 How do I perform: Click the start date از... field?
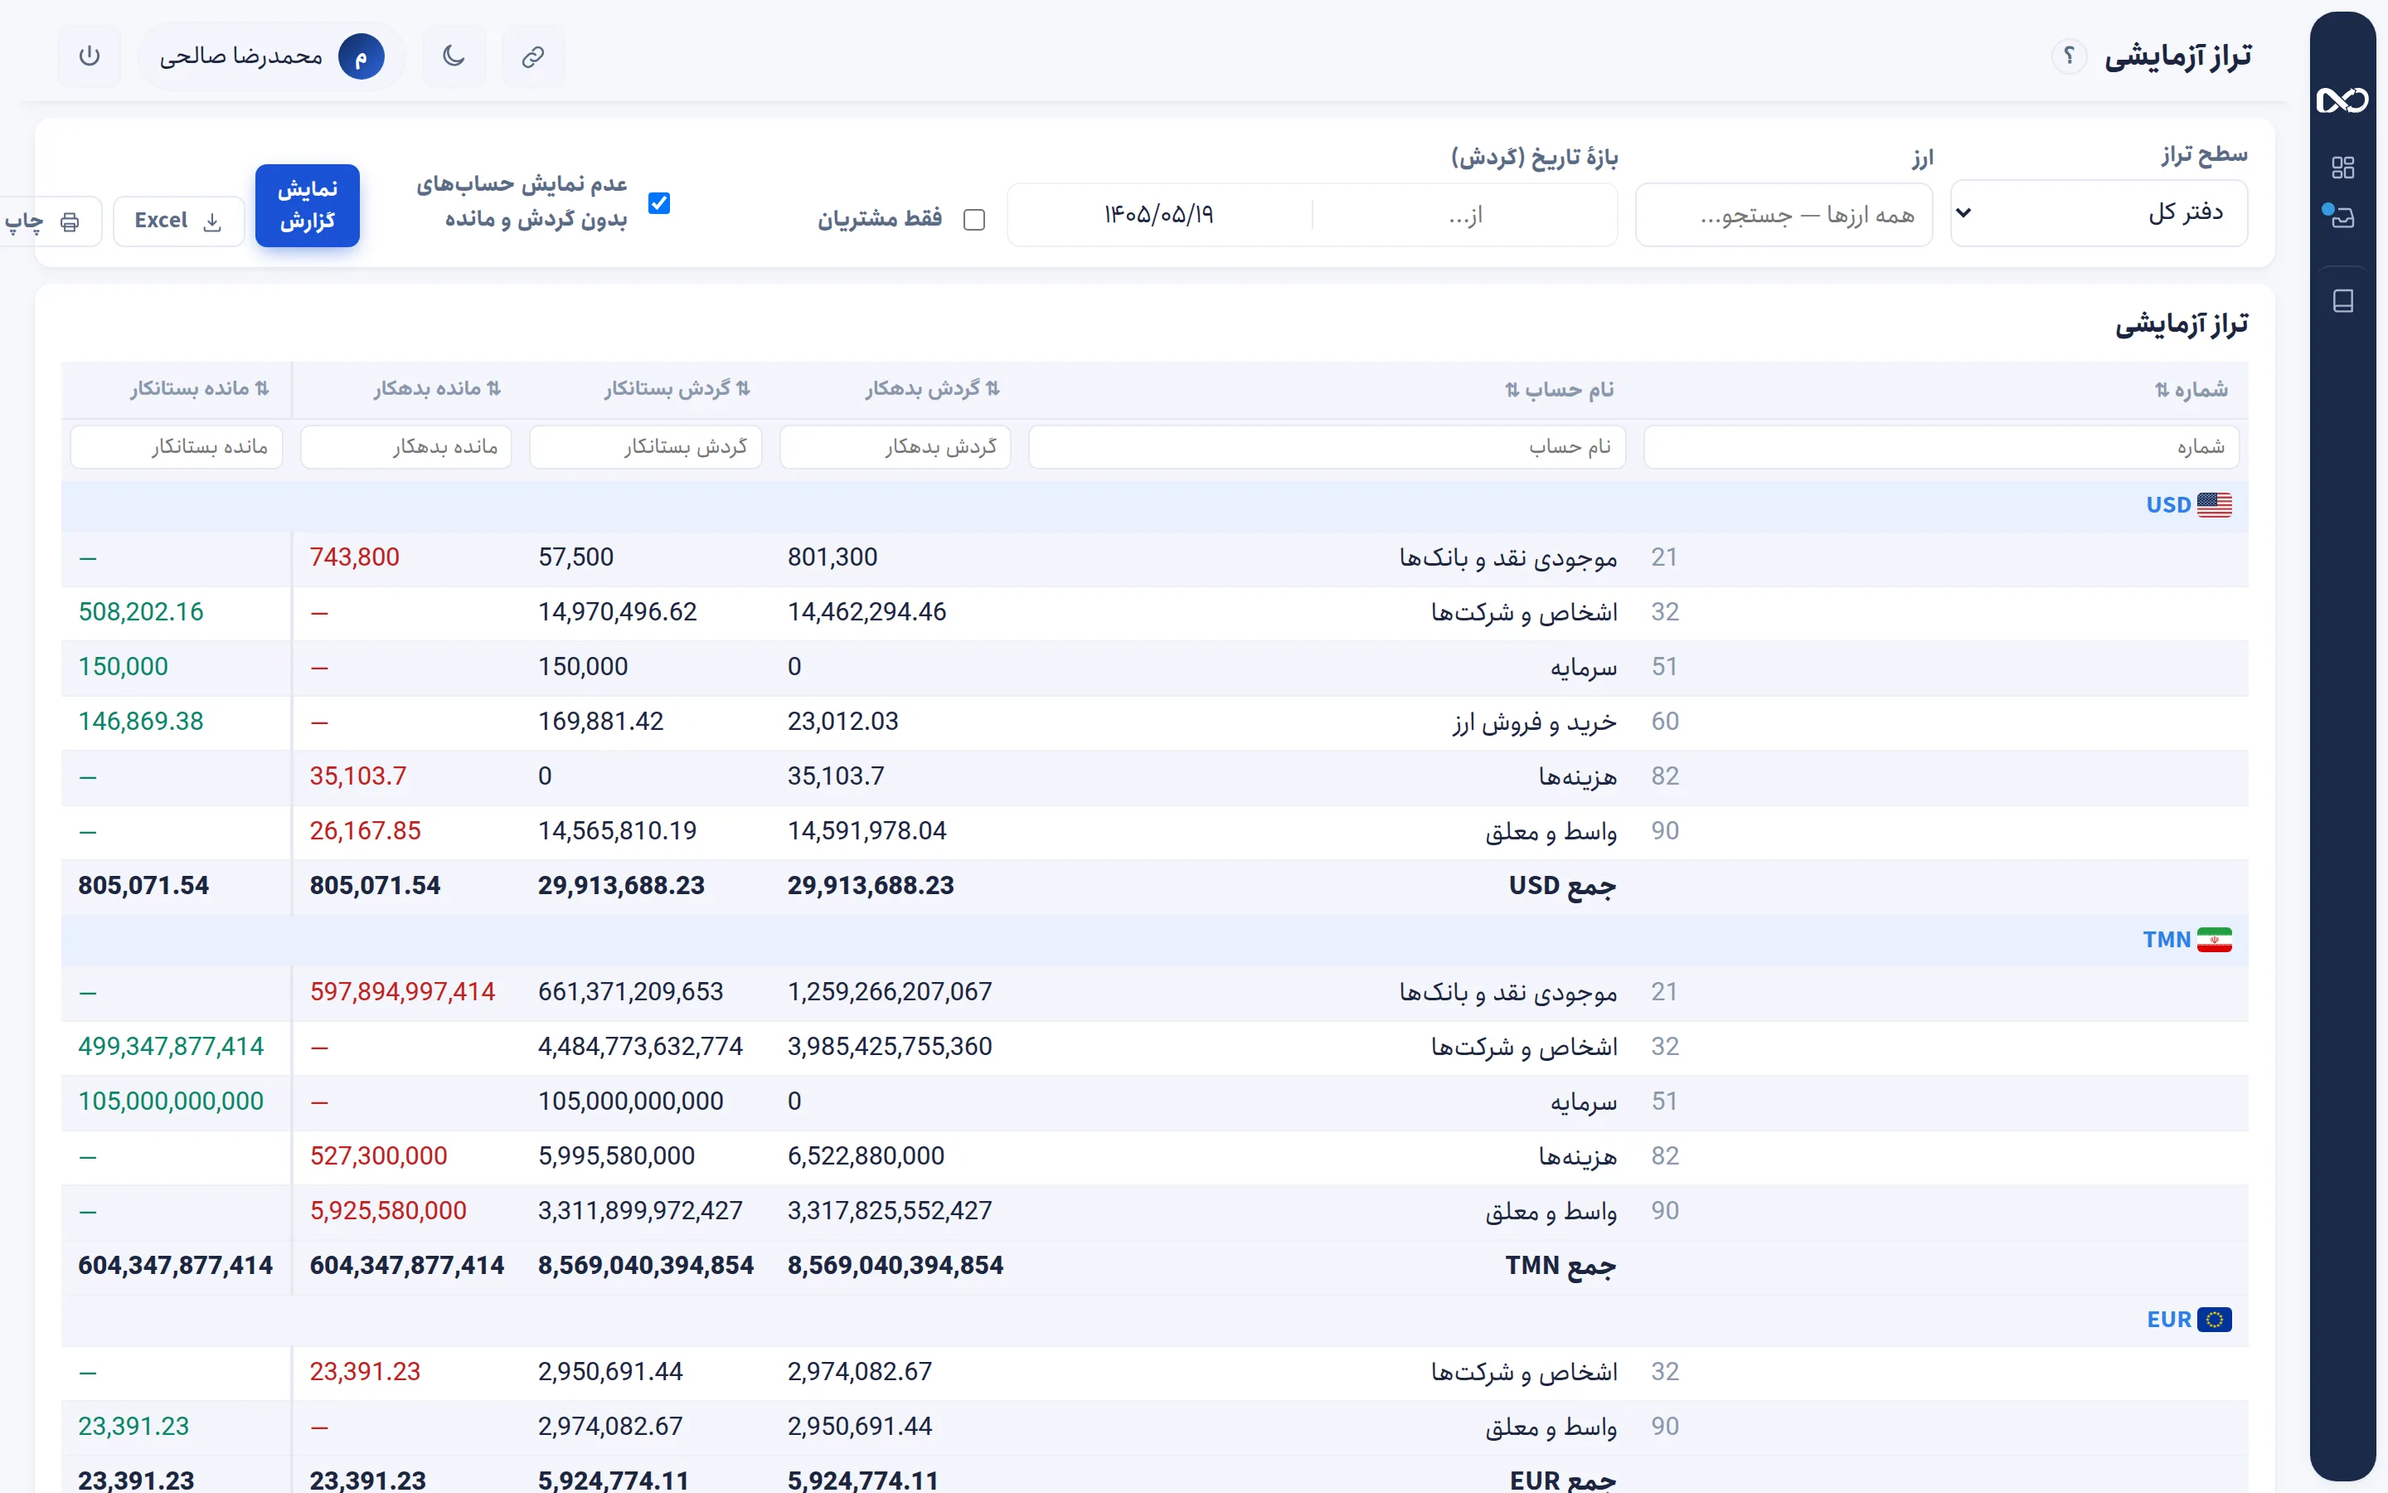[x=1465, y=214]
